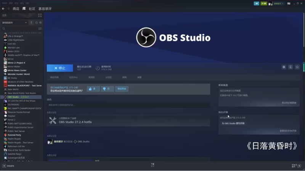Decline with thumbs-down 否 button
The height and width of the screenshot is (171, 305).
[x=108, y=89]
